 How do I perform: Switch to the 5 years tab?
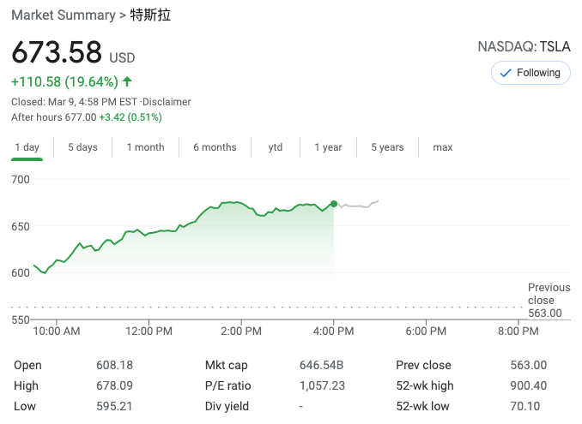pos(387,147)
